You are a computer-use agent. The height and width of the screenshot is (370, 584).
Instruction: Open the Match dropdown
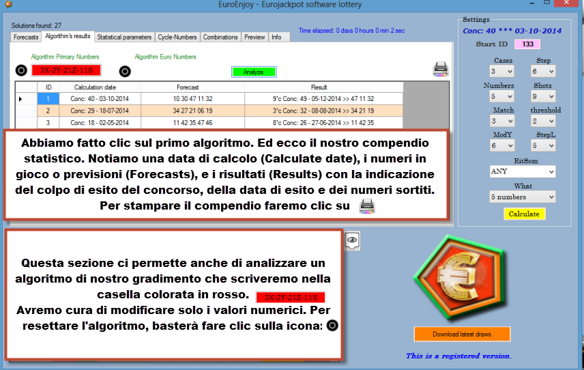[502, 121]
